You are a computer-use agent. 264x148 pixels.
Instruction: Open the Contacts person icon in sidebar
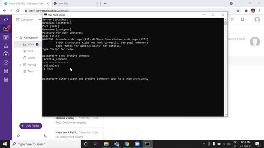pos(6,46)
